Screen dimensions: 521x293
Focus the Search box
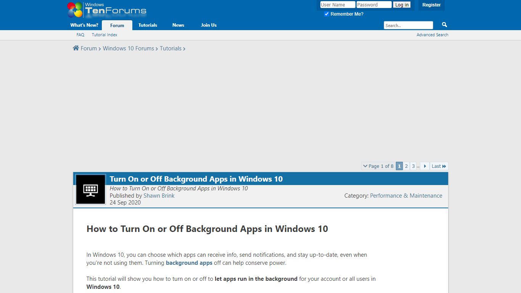(x=408, y=26)
